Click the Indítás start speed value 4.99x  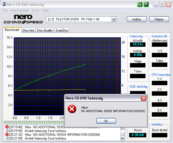(138, 55)
